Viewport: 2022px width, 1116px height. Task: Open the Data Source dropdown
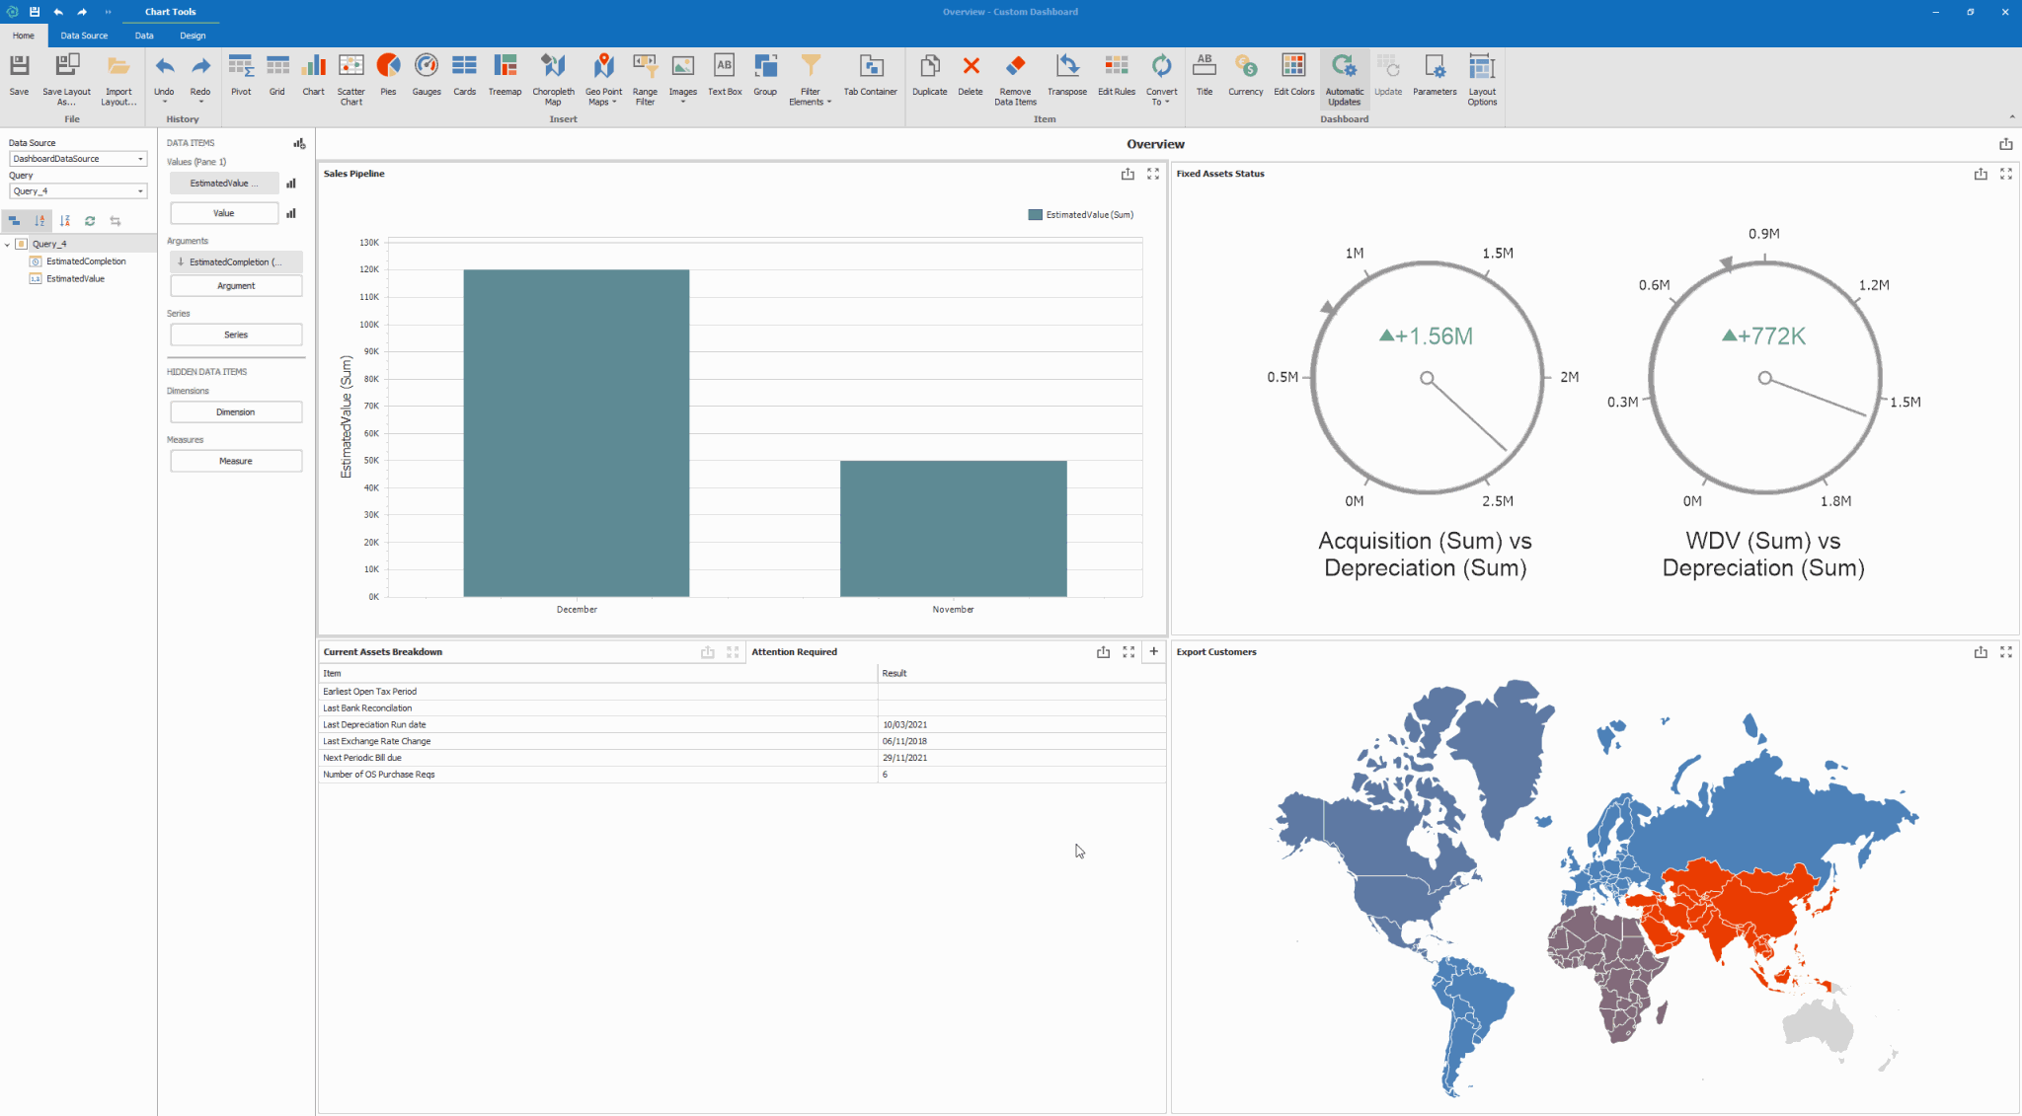click(140, 159)
